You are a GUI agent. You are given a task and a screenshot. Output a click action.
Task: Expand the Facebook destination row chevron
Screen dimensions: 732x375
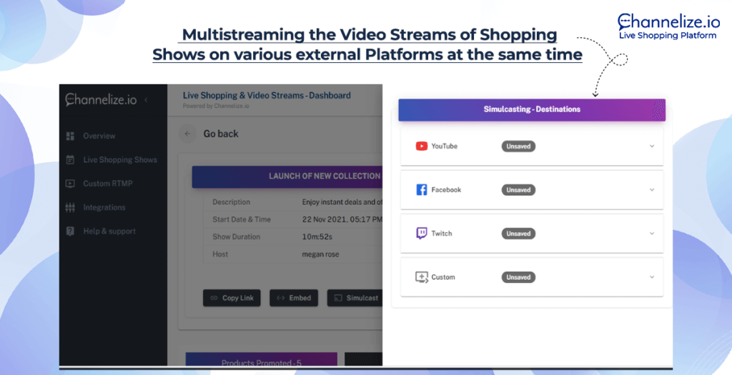click(x=652, y=190)
